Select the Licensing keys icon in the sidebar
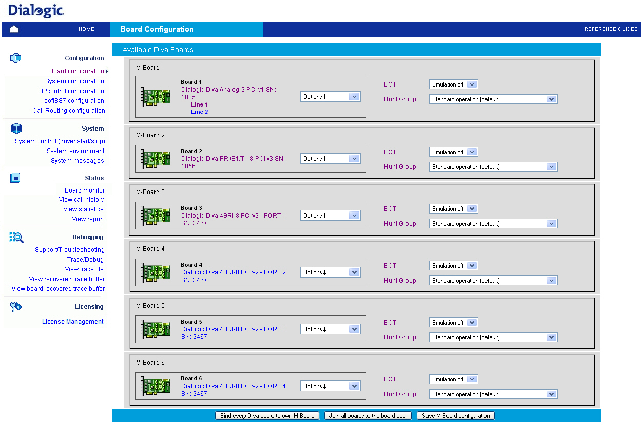The height and width of the screenshot is (425, 641). (x=15, y=306)
